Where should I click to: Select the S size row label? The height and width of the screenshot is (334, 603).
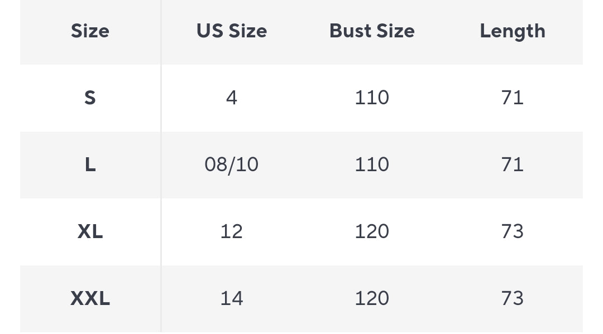point(90,98)
